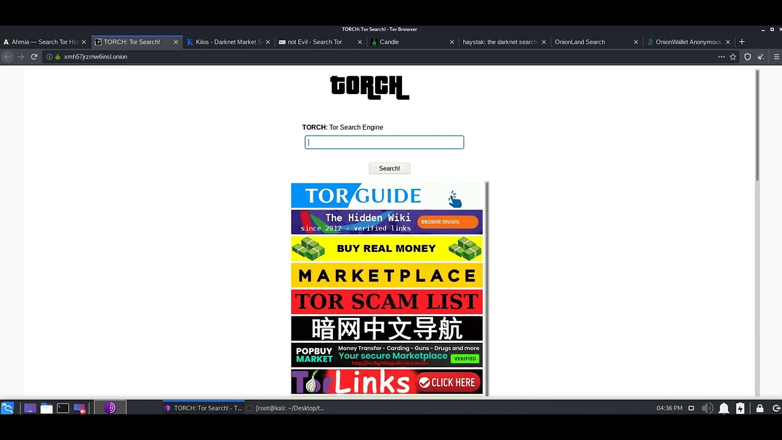Close the not Evil tab

[360, 42]
